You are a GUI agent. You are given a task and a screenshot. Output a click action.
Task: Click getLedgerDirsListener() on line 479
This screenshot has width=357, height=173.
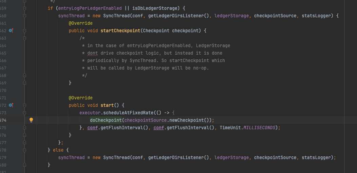click(x=178, y=157)
